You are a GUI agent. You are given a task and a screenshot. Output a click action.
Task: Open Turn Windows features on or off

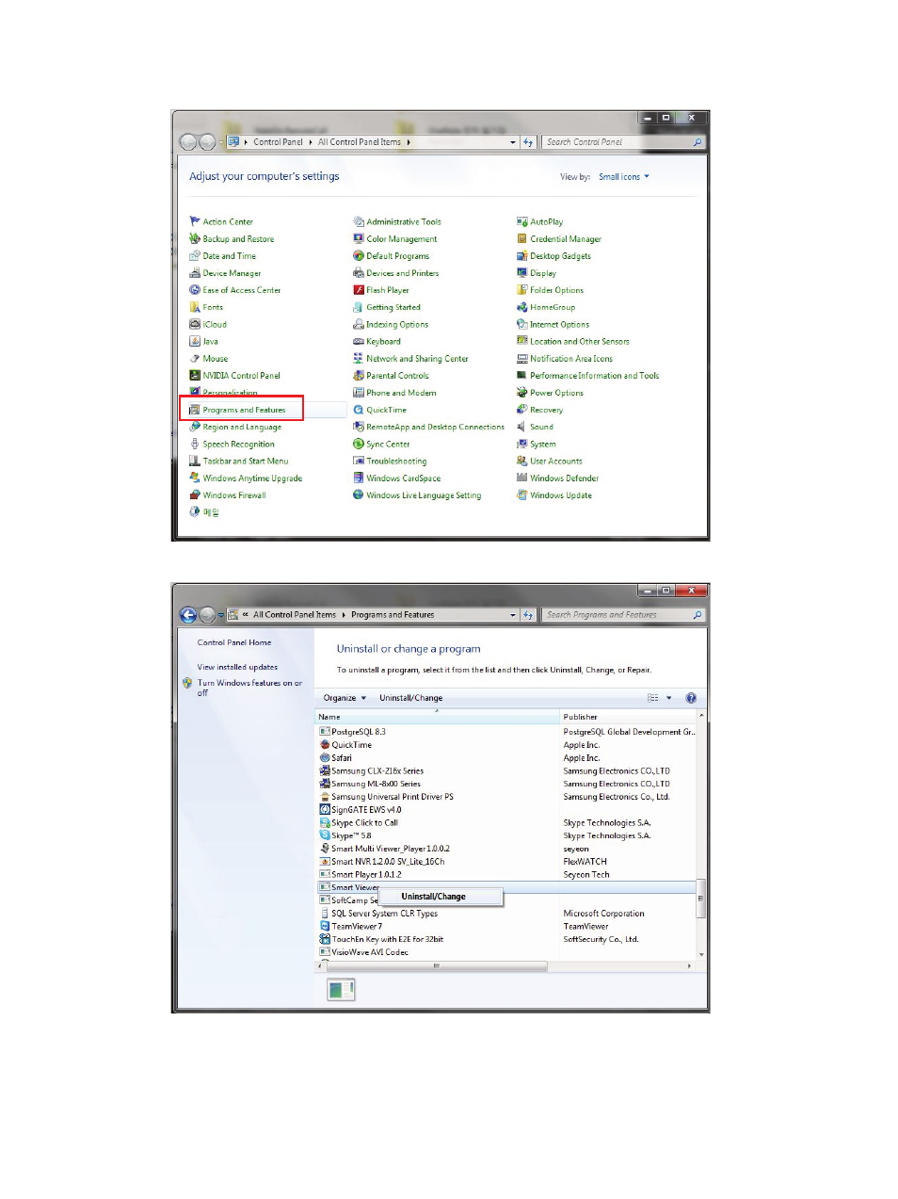249,688
